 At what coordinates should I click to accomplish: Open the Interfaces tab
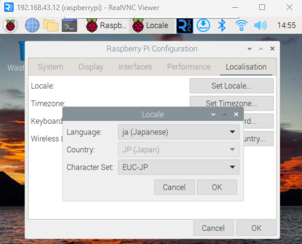point(135,67)
